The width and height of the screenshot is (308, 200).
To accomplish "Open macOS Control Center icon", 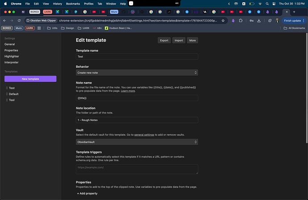I will (274, 4).
